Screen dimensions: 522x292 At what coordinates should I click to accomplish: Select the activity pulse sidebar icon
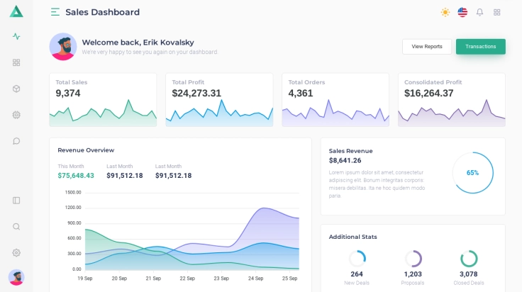tap(16, 37)
